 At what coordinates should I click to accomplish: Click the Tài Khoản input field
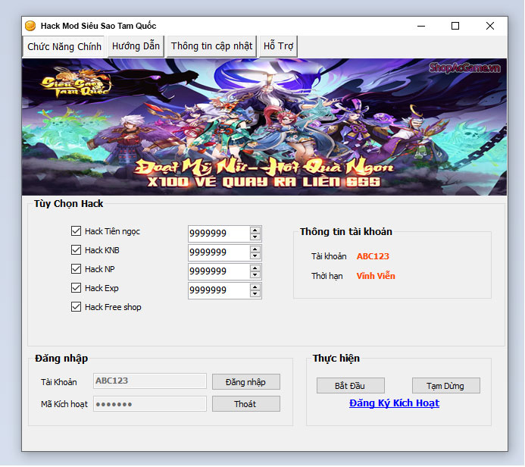click(x=150, y=381)
